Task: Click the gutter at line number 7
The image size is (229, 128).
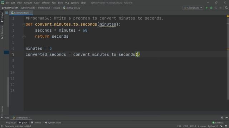Action: 13,54
